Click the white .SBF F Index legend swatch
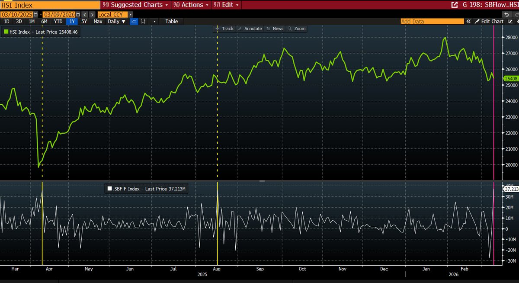 click(109, 188)
